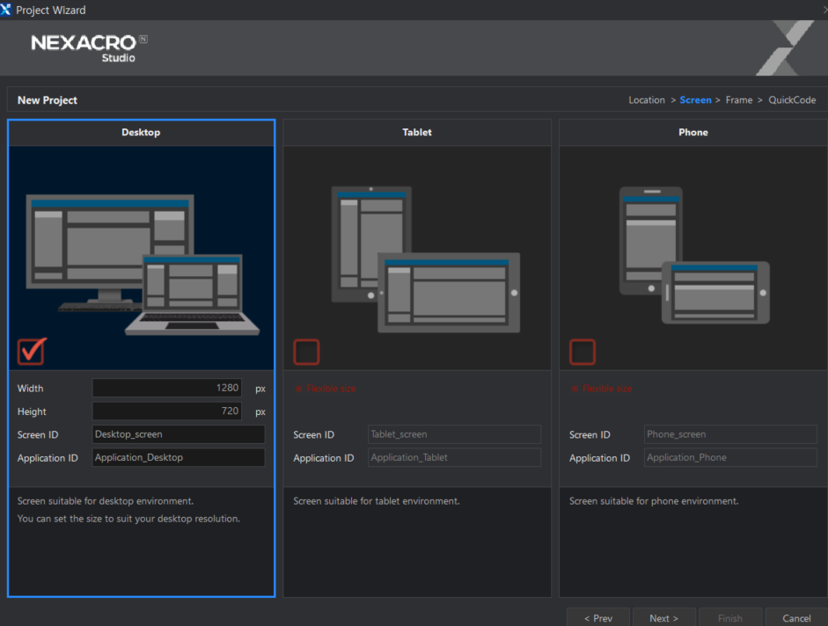
Task: Click 'You can set the size' description line
Action: click(128, 519)
